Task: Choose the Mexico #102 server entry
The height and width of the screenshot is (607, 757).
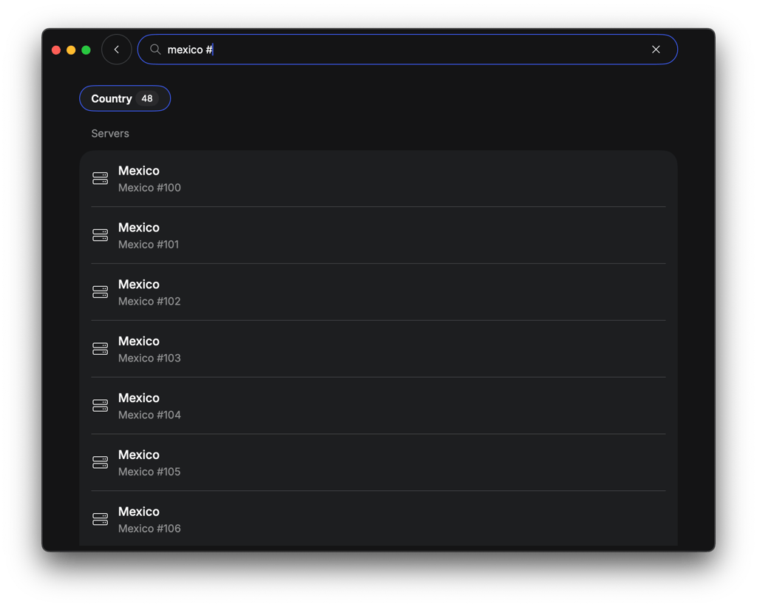Action: (x=378, y=292)
